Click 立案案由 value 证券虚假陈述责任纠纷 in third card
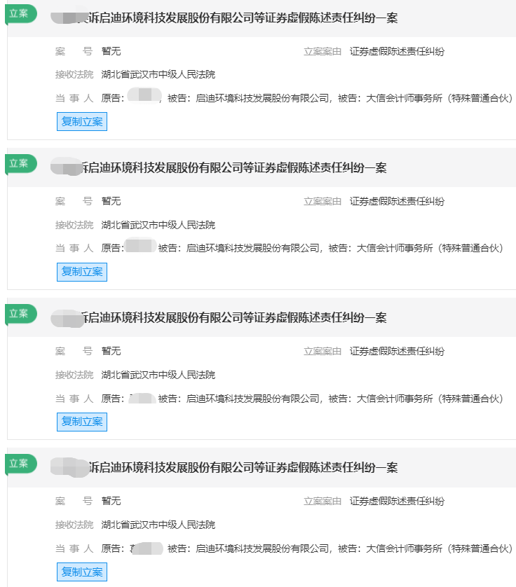 397,351
